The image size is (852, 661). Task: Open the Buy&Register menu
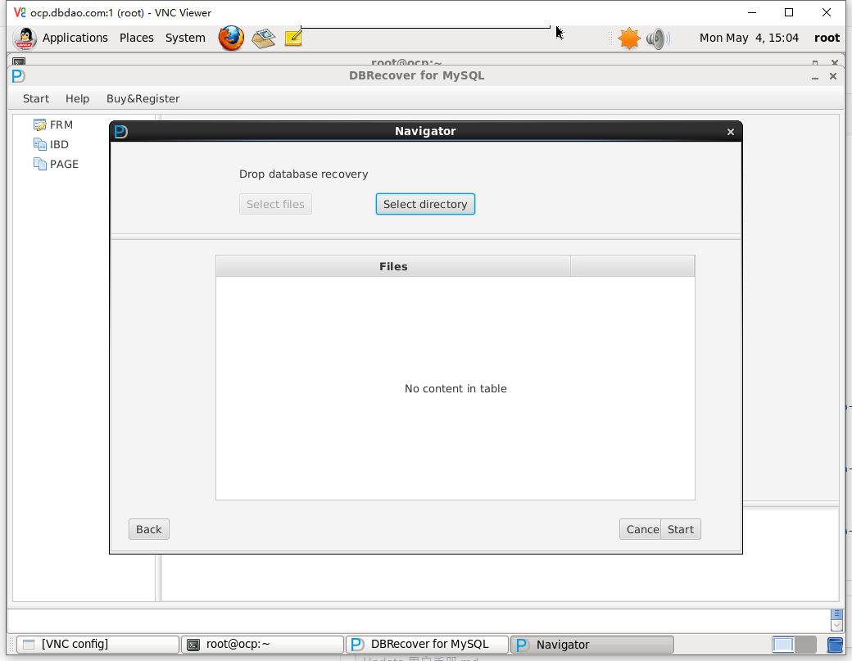click(143, 98)
